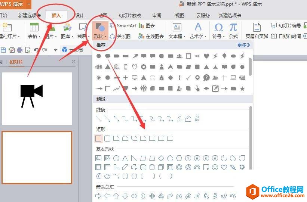
Task: Click the preset shapes list scrollbar
Action: [251, 137]
